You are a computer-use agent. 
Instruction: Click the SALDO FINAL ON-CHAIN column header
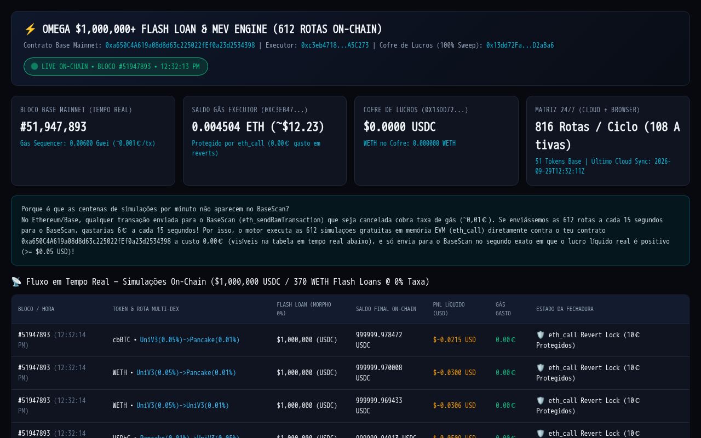[386, 309]
